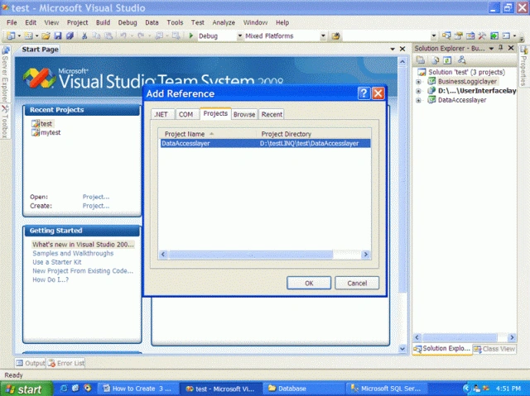Switch to the Recent tab
This screenshot has height=396, width=530.
coord(272,114)
